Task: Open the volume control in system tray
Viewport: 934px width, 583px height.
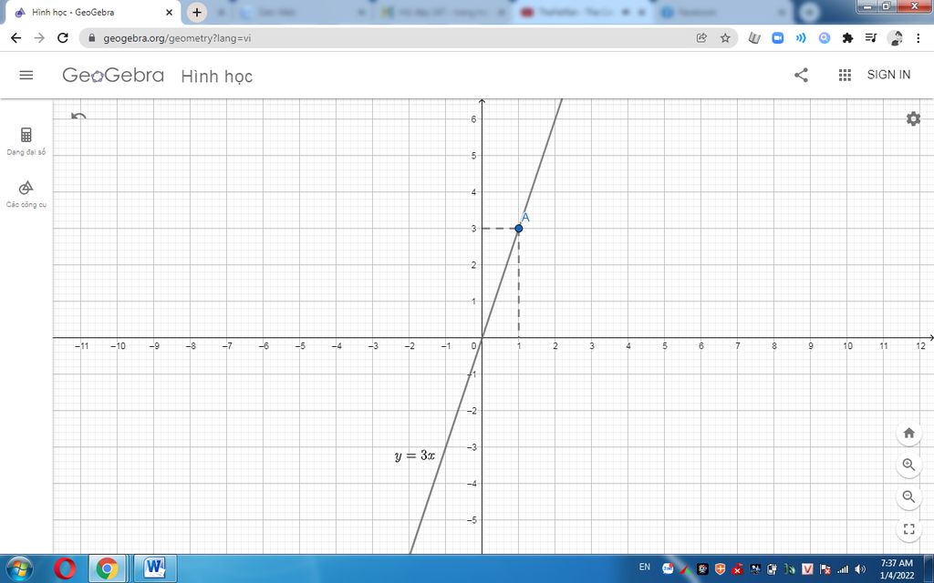Action: click(859, 569)
